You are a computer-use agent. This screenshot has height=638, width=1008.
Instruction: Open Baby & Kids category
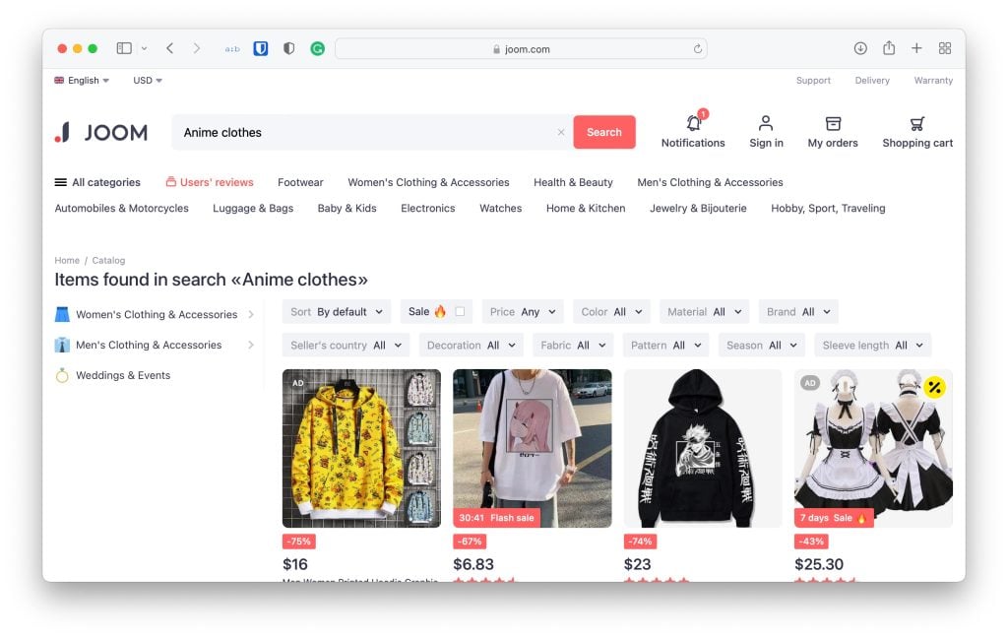point(346,209)
